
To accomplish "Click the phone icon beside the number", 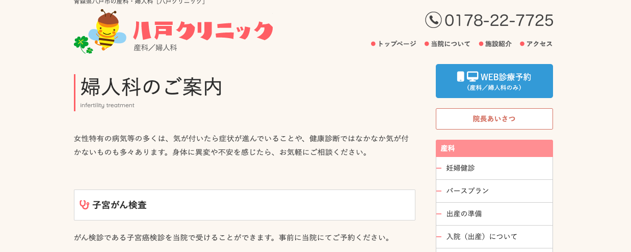I will 433,20.
